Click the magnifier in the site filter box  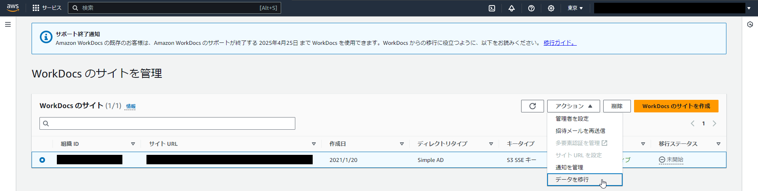coord(46,123)
